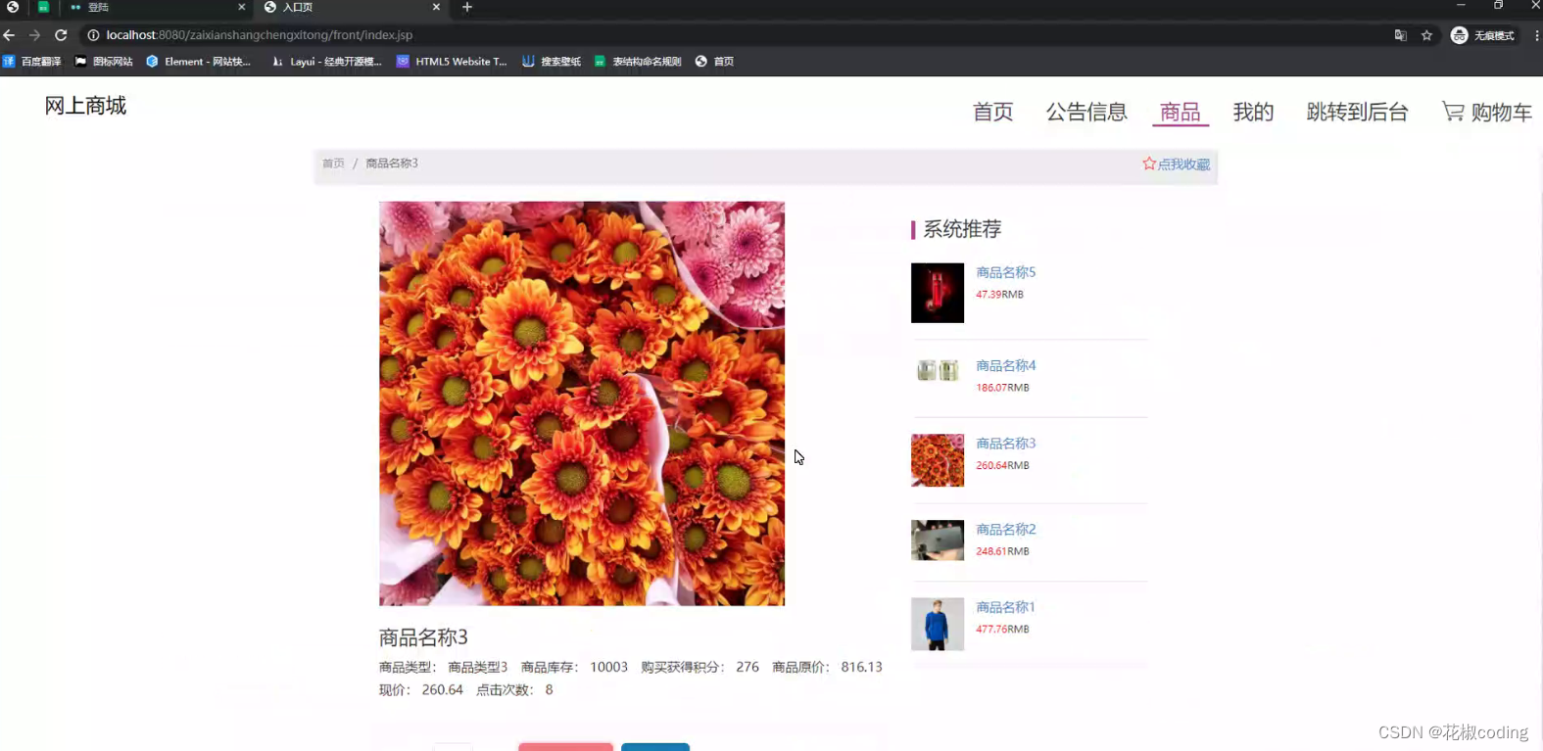This screenshot has height=751, width=1543.
Task: Click the address bar URL field
Action: click(735, 35)
